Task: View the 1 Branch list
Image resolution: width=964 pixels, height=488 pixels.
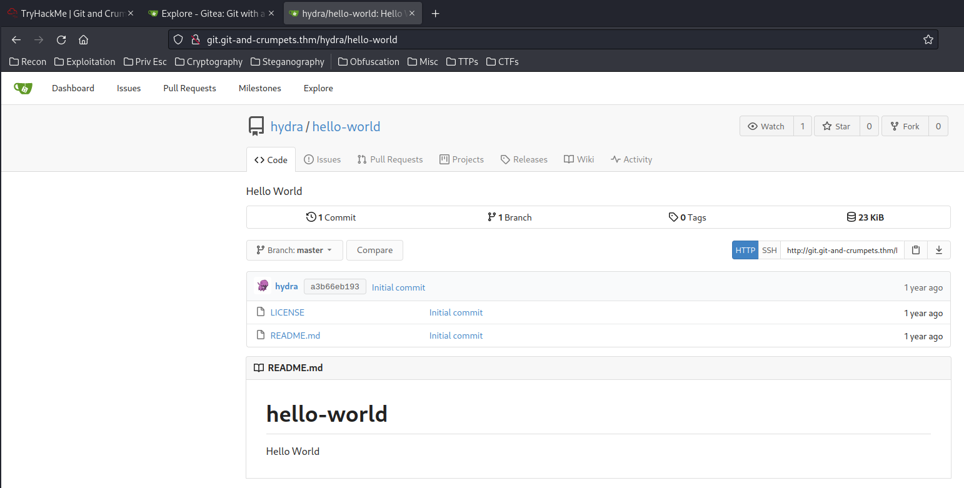Action: click(510, 217)
